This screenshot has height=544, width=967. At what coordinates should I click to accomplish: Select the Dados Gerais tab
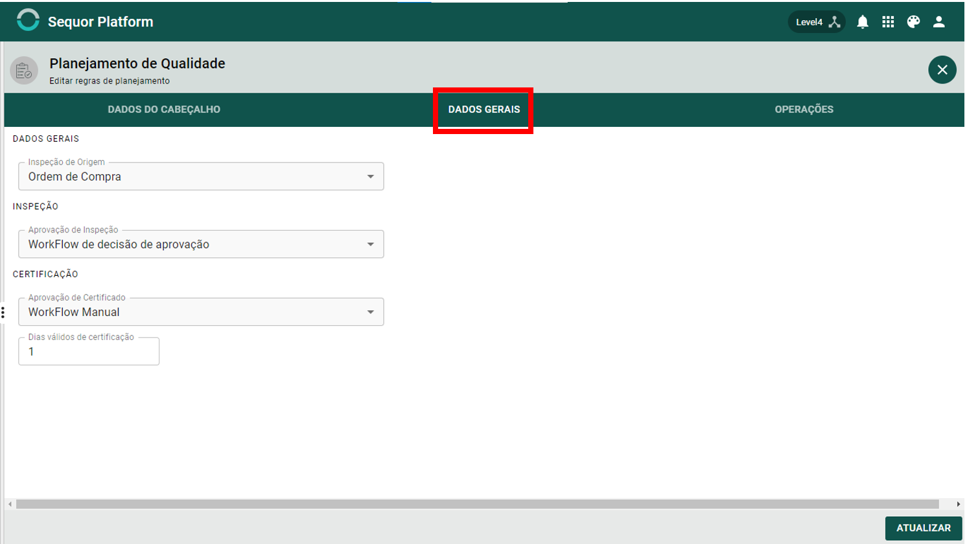484,109
